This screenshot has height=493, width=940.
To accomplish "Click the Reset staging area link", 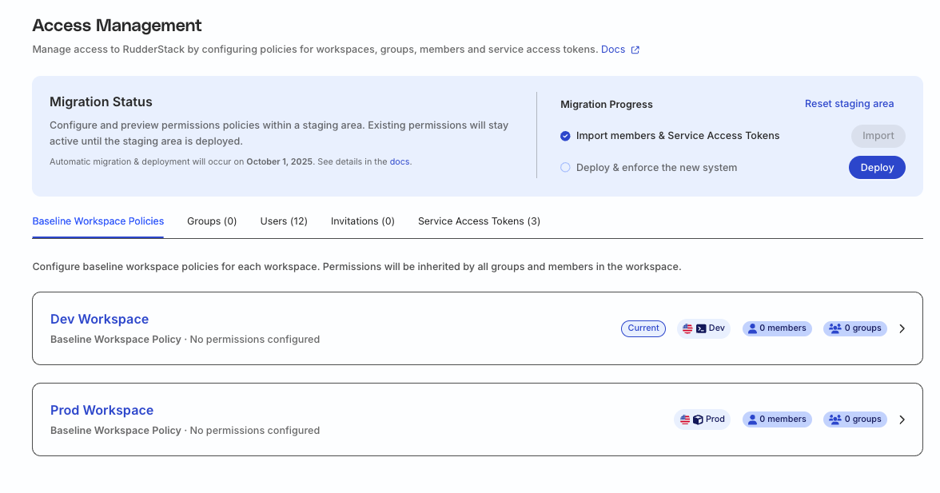I will [x=849, y=103].
